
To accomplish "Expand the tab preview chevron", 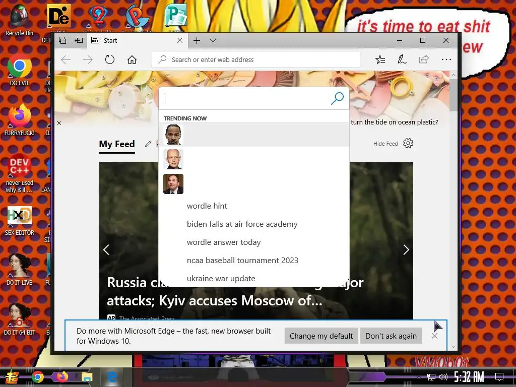I will pos(213,40).
